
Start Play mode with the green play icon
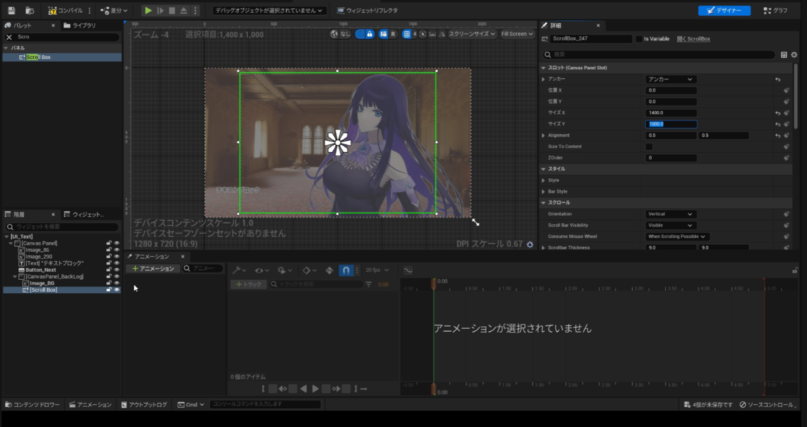148,10
